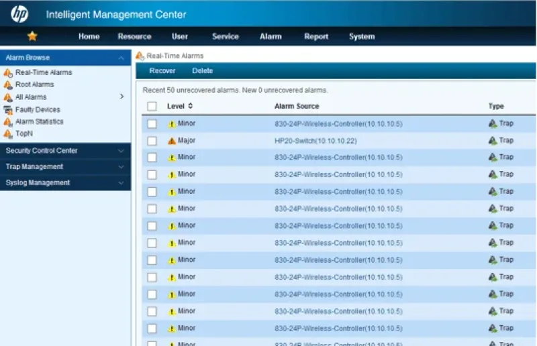Click the Alarm Statistics sidebar icon
The height and width of the screenshot is (346, 537).
point(8,122)
